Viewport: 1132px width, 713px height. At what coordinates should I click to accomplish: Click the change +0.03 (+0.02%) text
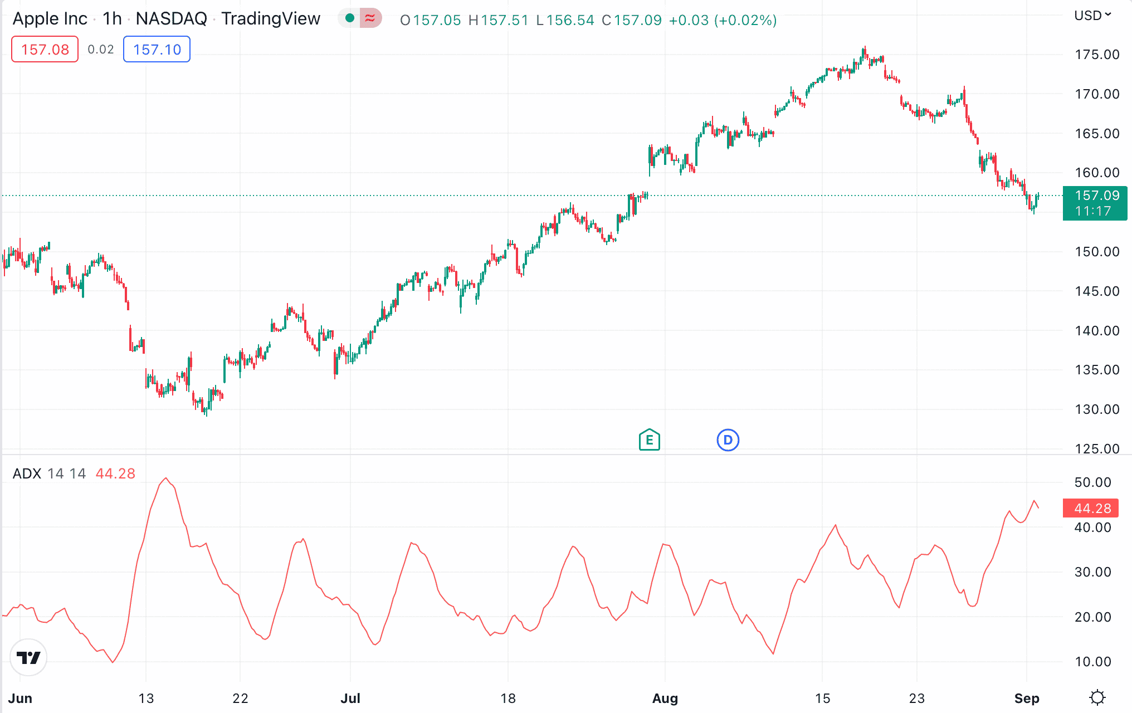pyautogui.click(x=723, y=21)
